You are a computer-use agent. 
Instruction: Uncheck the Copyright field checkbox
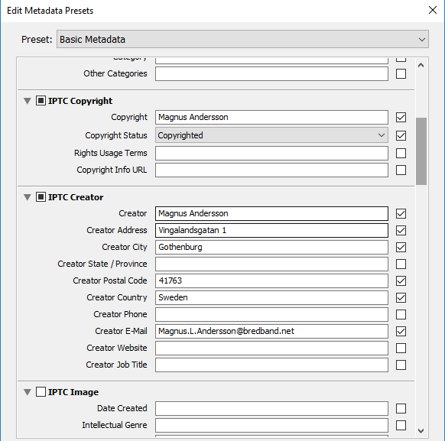point(401,118)
